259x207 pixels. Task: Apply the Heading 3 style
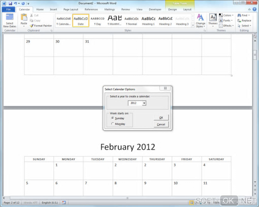click(x=182, y=21)
